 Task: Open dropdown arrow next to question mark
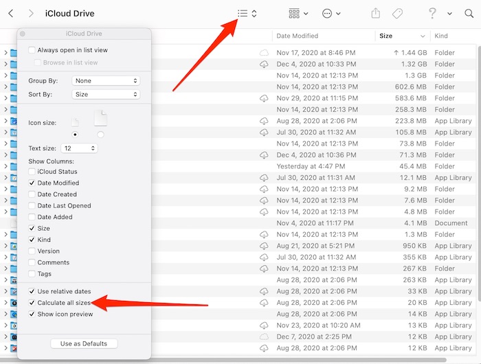click(449, 14)
